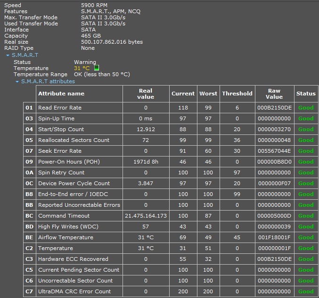Click Good status for Seek Error Rate

point(306,151)
